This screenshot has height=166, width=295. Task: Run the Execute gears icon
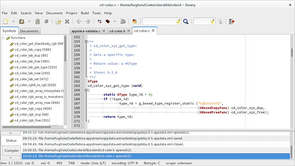pos(123,22)
